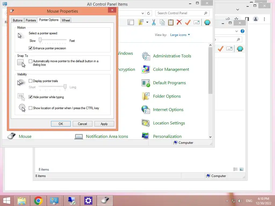The width and height of the screenshot is (275, 206).
Task: Click the Copy icon in Control Panel toolbar
Action: click(x=162, y=23)
